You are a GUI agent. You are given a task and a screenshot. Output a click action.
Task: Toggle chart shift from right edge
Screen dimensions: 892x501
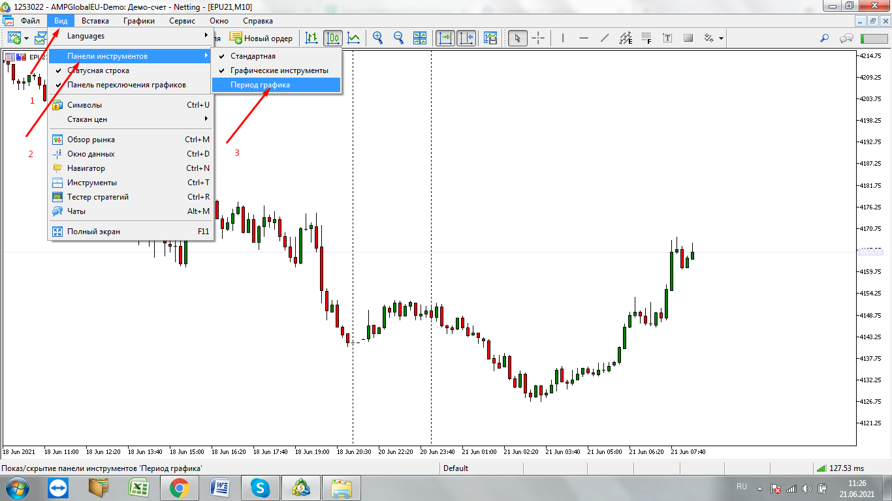(x=466, y=38)
